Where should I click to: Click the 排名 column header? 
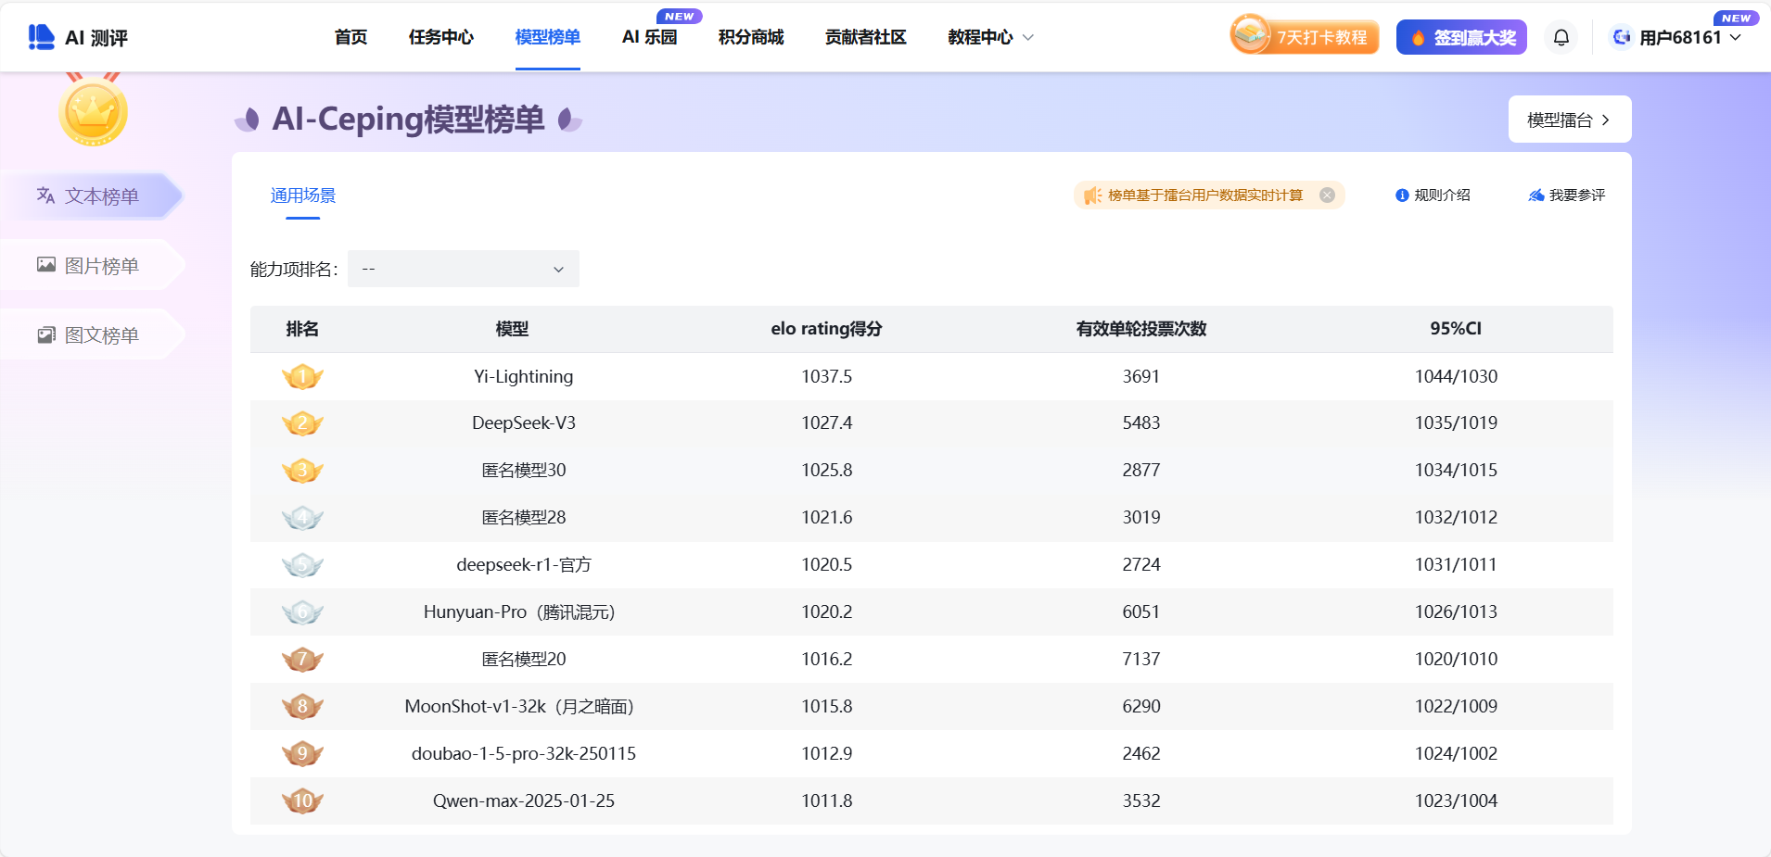302,329
